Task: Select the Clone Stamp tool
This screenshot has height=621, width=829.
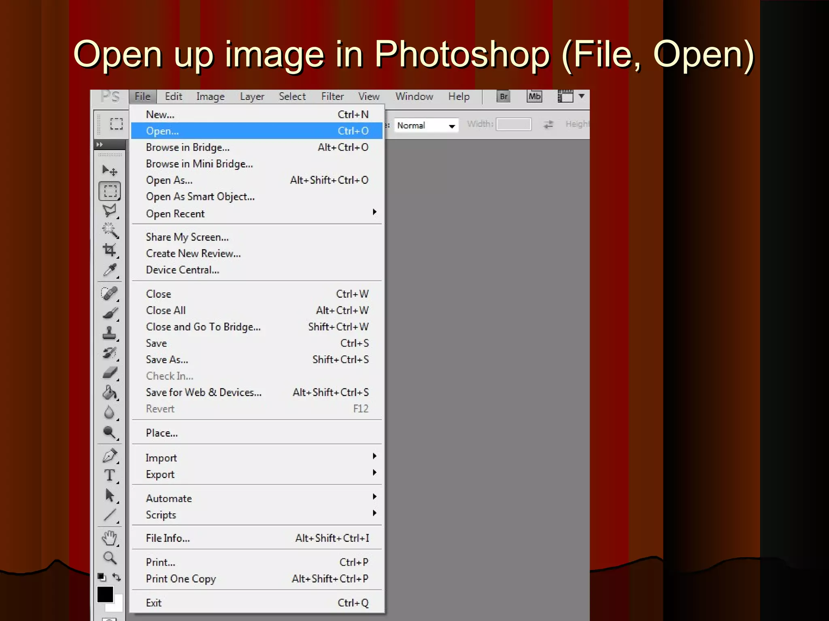Action: (110, 333)
